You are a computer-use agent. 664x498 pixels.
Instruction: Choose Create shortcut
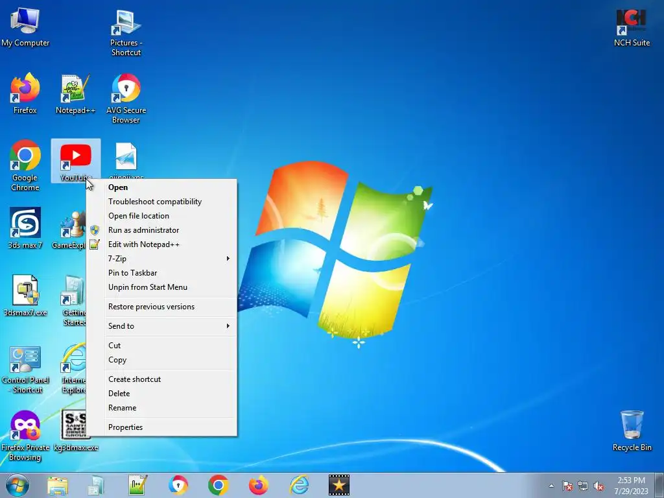tap(161, 379)
